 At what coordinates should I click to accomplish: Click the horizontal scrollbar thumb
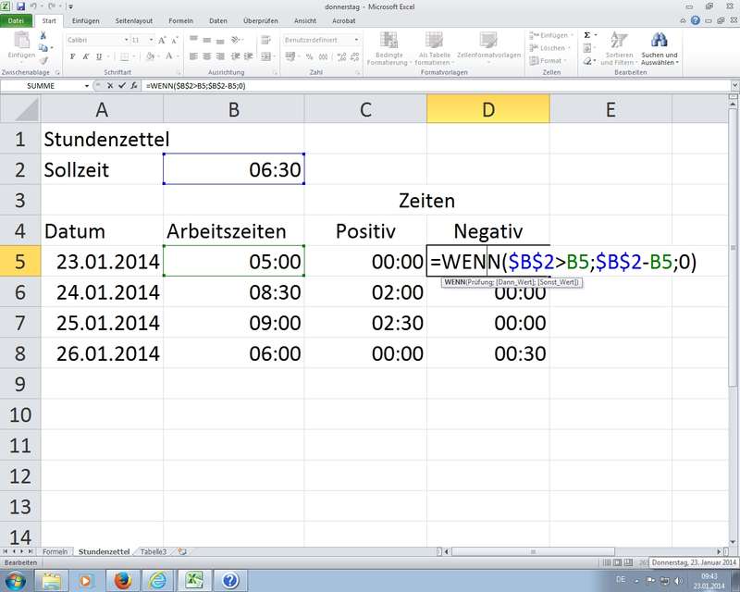click(x=533, y=551)
